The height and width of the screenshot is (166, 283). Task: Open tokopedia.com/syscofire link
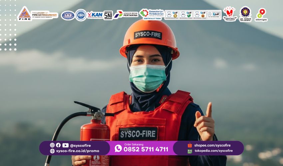214,151
